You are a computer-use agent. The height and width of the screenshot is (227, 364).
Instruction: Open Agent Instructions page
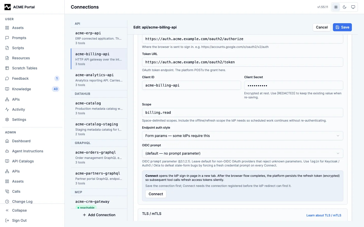[x=32, y=151]
